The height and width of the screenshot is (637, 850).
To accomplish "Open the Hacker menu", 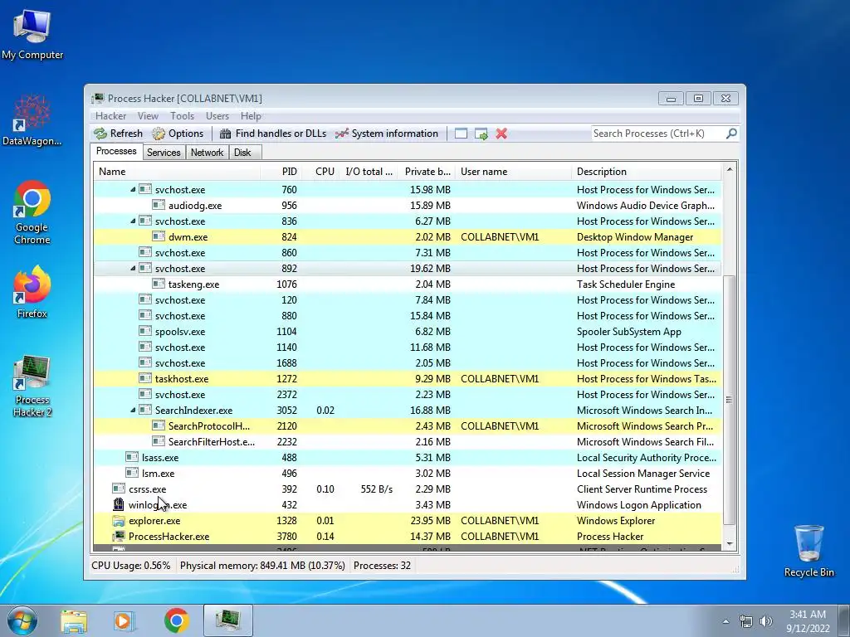I will pyautogui.click(x=110, y=116).
